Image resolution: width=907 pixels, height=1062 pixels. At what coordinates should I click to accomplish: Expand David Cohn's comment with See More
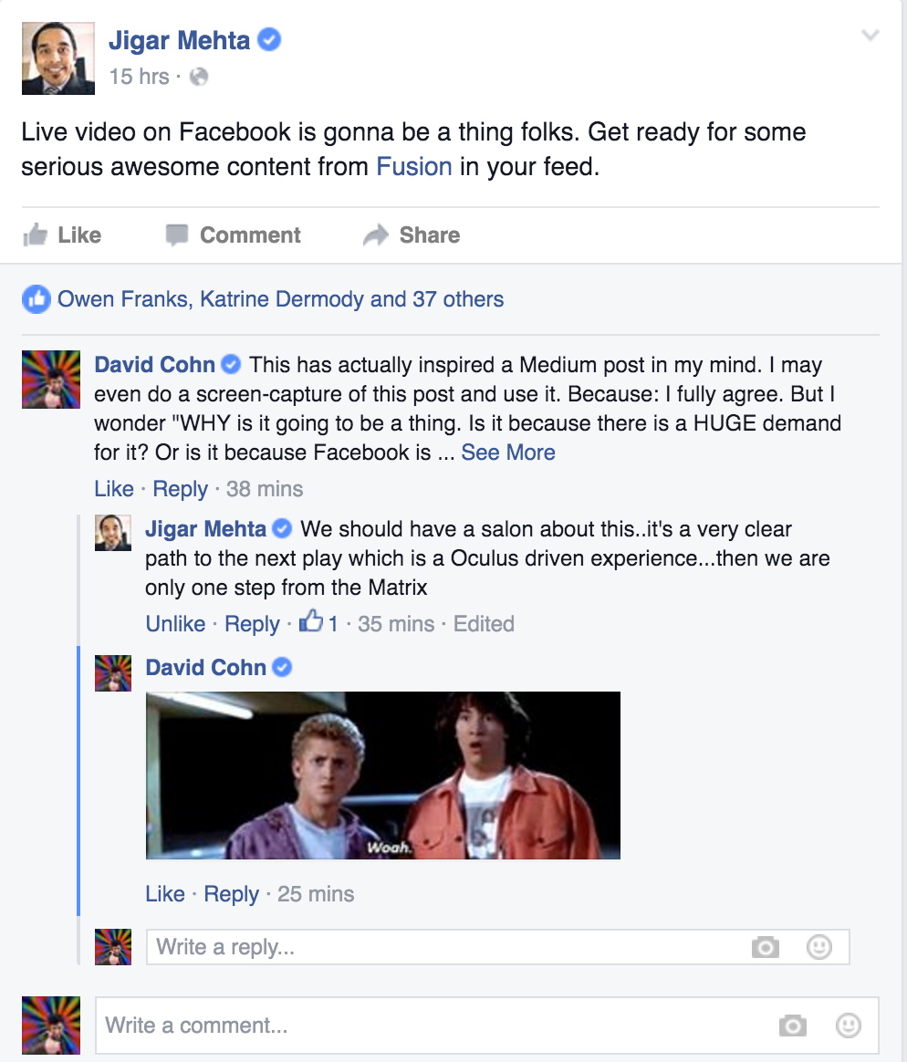508,453
